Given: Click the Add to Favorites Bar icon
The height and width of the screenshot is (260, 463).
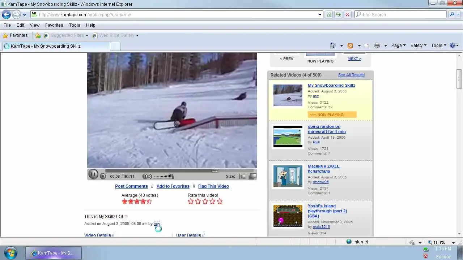Looking at the screenshot, I should [38, 35].
